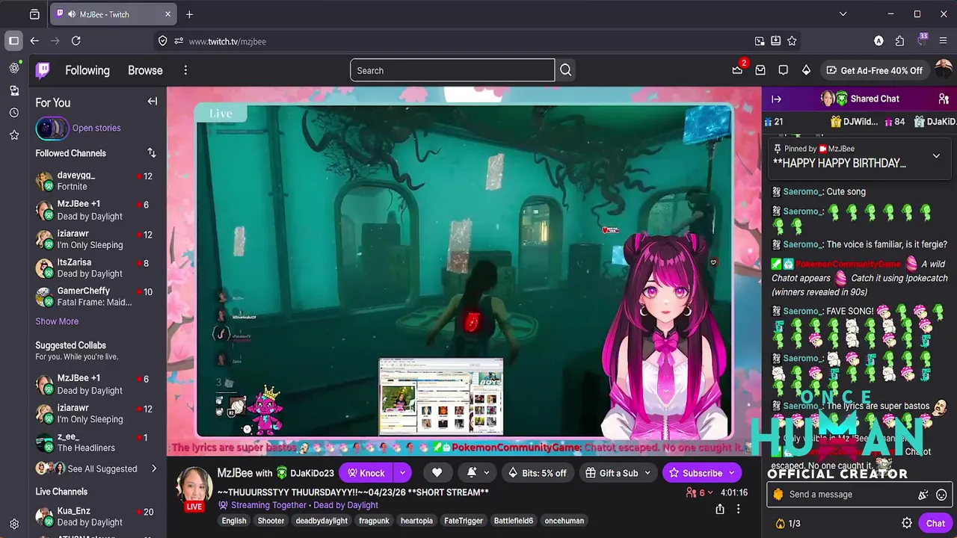957x538 pixels.
Task: Open the emote picker smiley icon
Action: (x=941, y=495)
